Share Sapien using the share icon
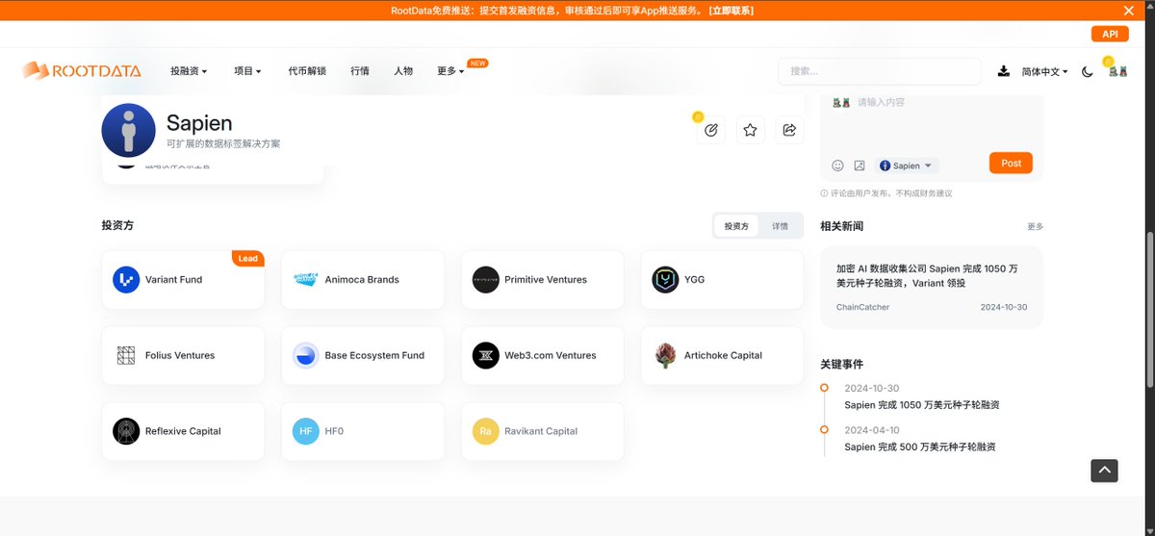The width and height of the screenshot is (1155, 536). tap(789, 130)
